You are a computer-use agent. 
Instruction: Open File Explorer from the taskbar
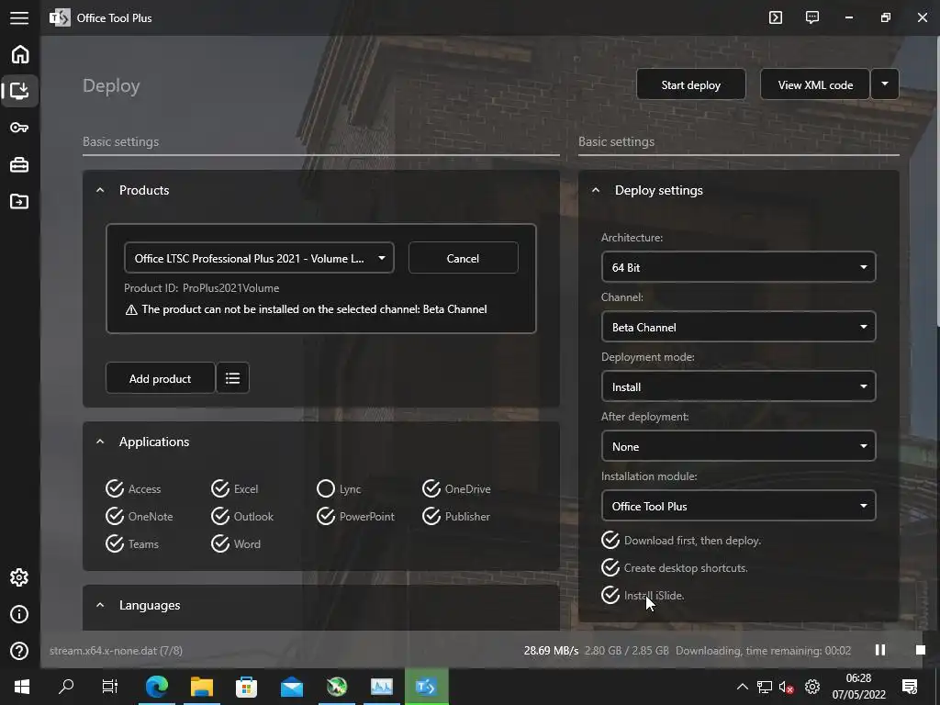click(x=202, y=687)
